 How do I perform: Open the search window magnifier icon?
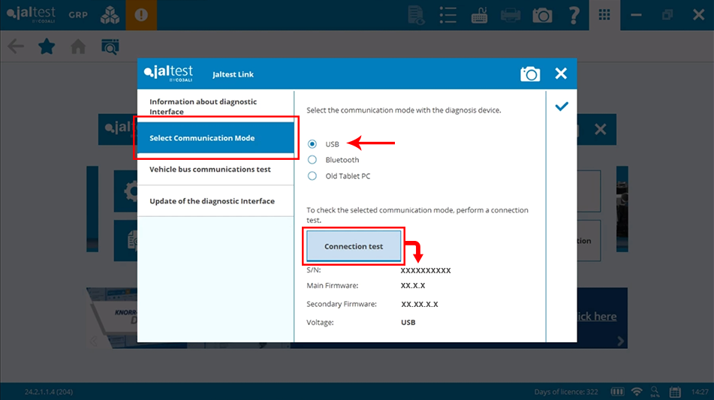(x=110, y=47)
